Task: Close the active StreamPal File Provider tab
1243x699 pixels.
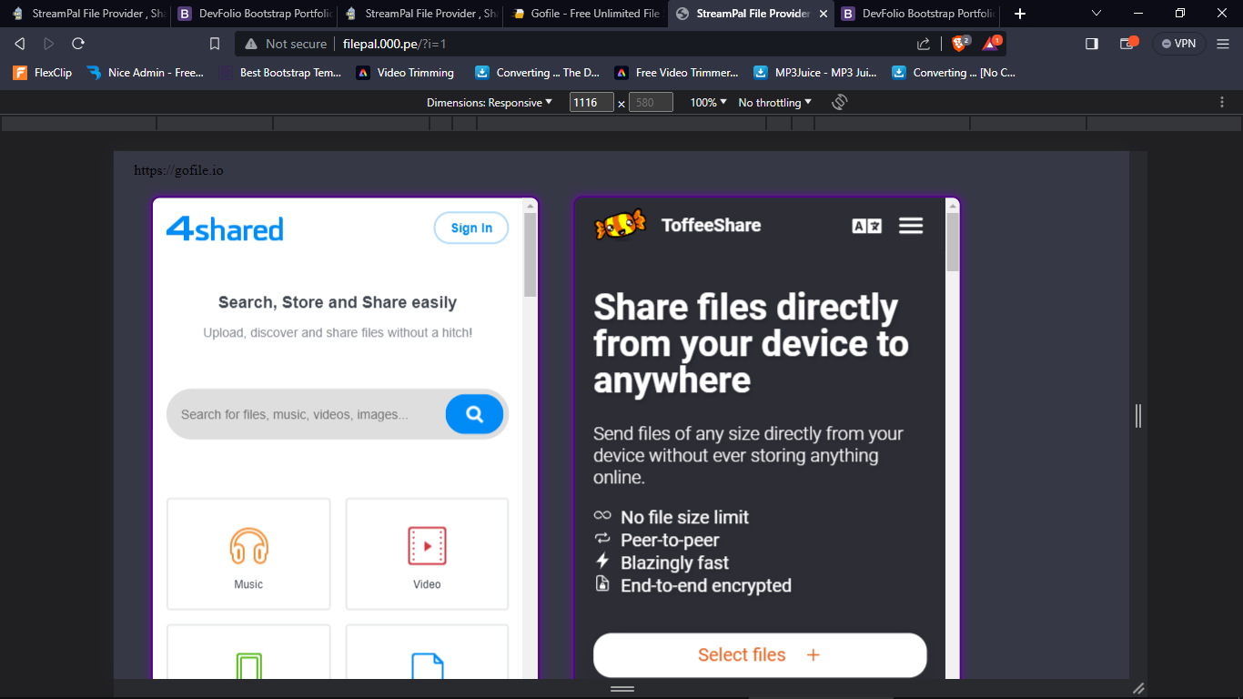Action: [824, 14]
